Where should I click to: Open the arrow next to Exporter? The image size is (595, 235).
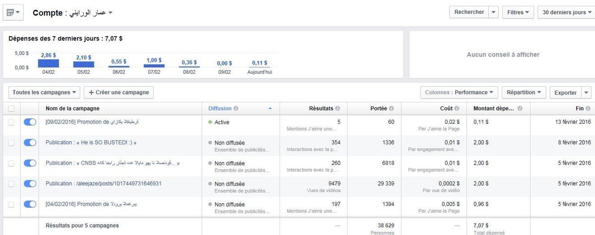click(587, 93)
